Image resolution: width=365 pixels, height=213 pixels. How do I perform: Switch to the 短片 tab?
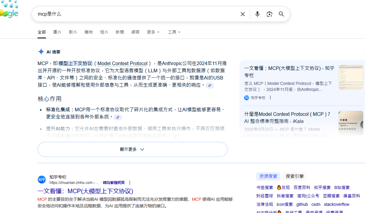(x=104, y=32)
